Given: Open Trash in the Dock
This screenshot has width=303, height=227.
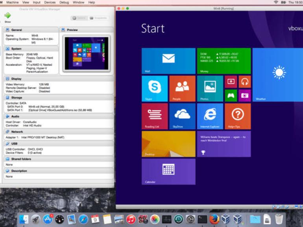Looking at the screenshot, I should click(279, 219).
